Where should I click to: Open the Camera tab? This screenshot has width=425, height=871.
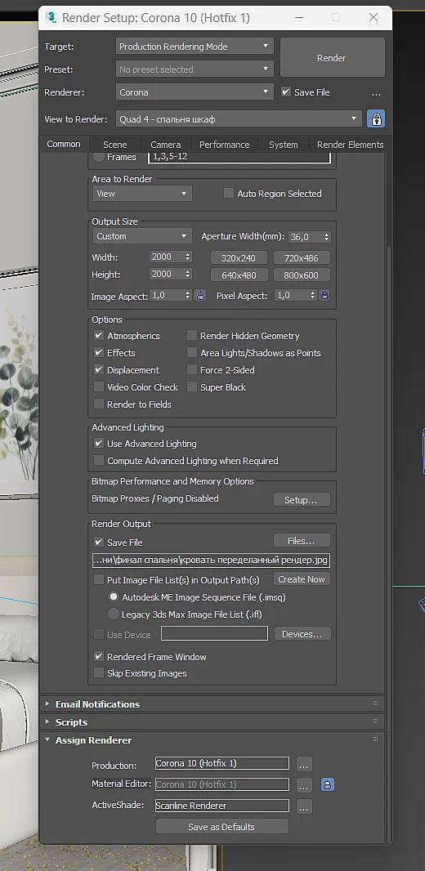click(166, 145)
